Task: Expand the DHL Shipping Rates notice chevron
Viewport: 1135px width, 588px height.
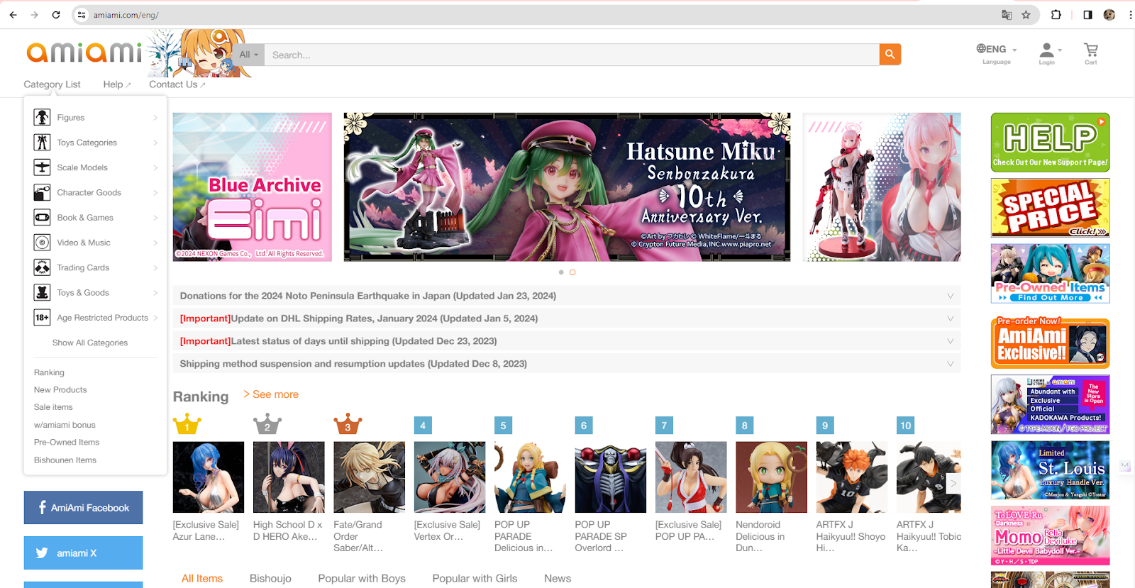Action: pos(950,318)
